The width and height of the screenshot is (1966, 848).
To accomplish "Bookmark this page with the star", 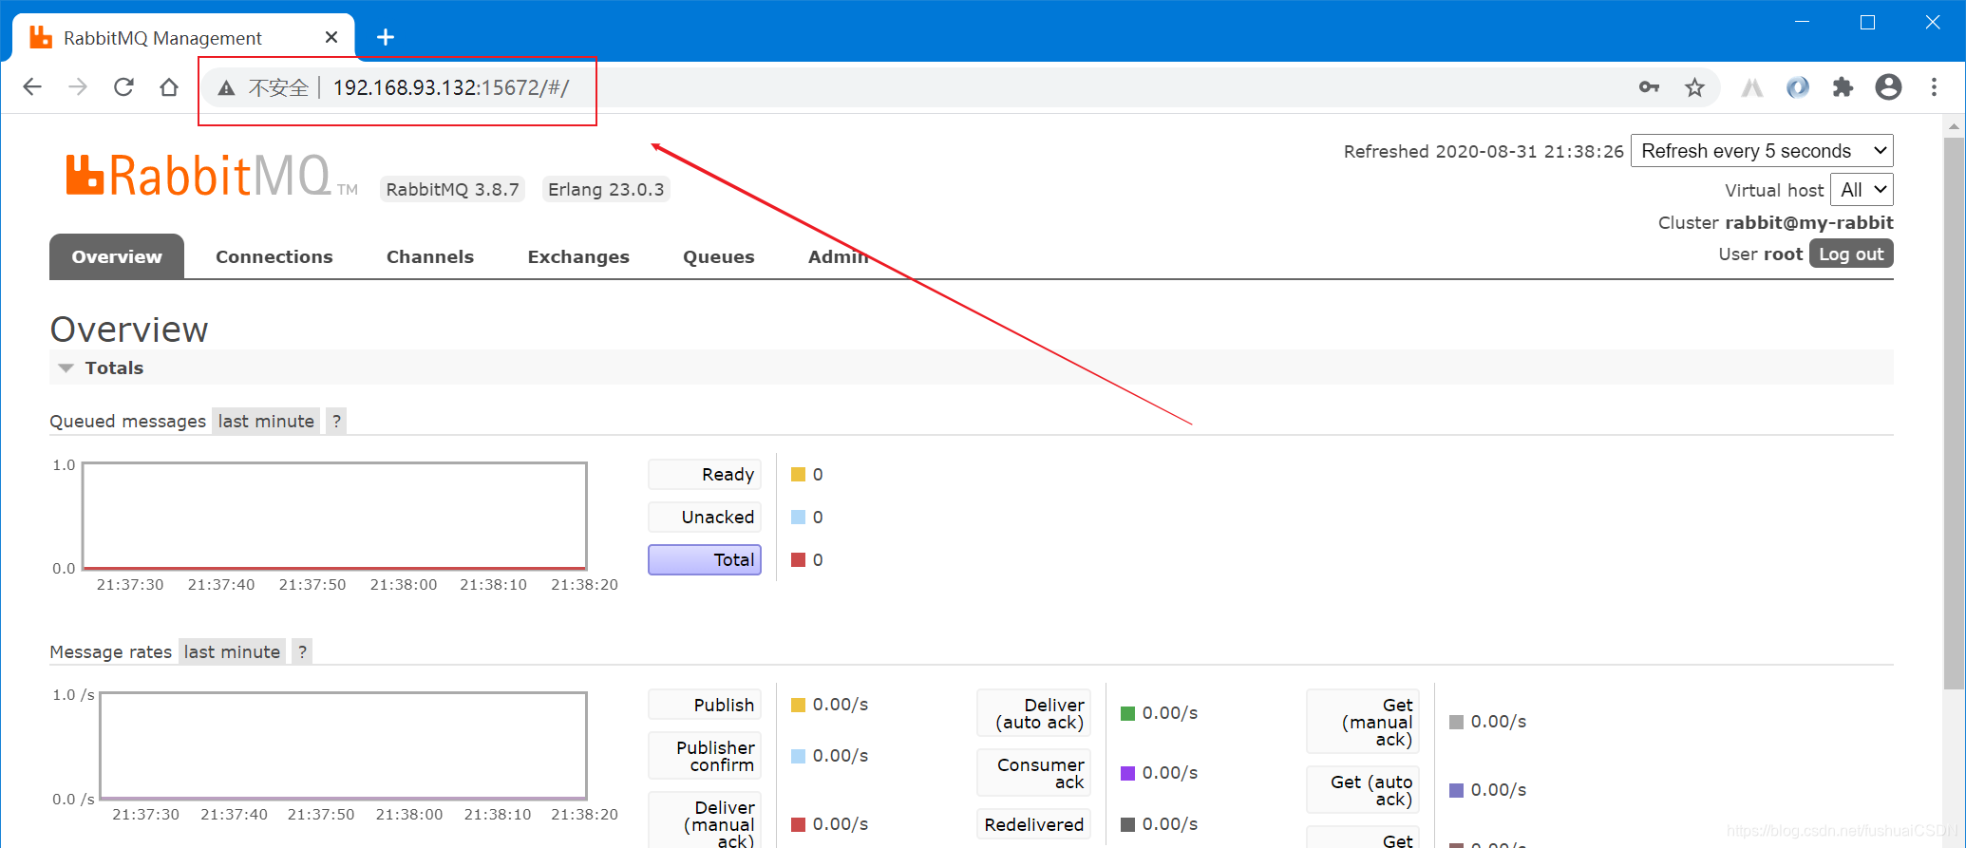I will 1694,87.
